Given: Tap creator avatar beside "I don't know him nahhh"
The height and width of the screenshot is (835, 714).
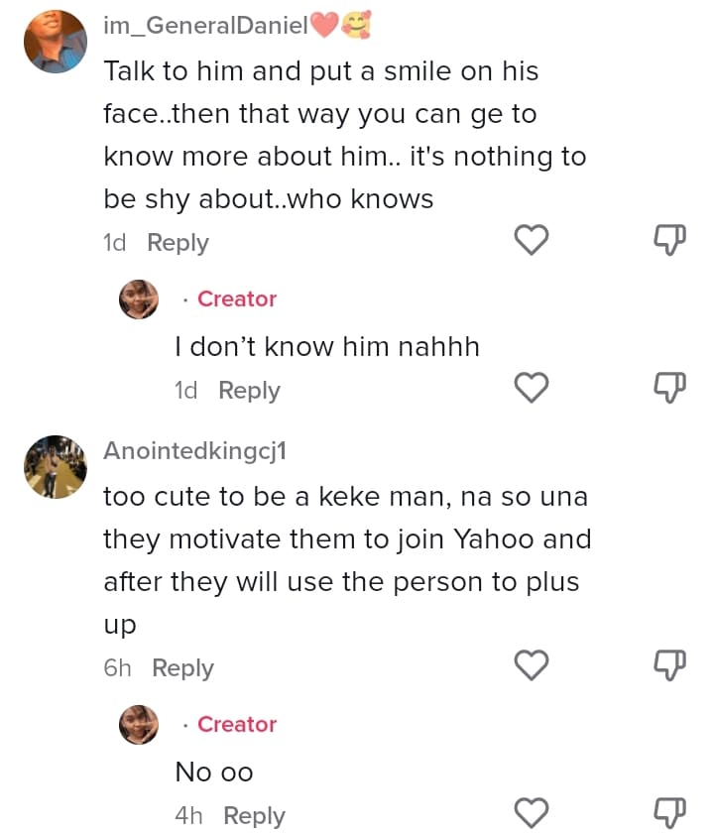Looking at the screenshot, I should (x=139, y=298).
